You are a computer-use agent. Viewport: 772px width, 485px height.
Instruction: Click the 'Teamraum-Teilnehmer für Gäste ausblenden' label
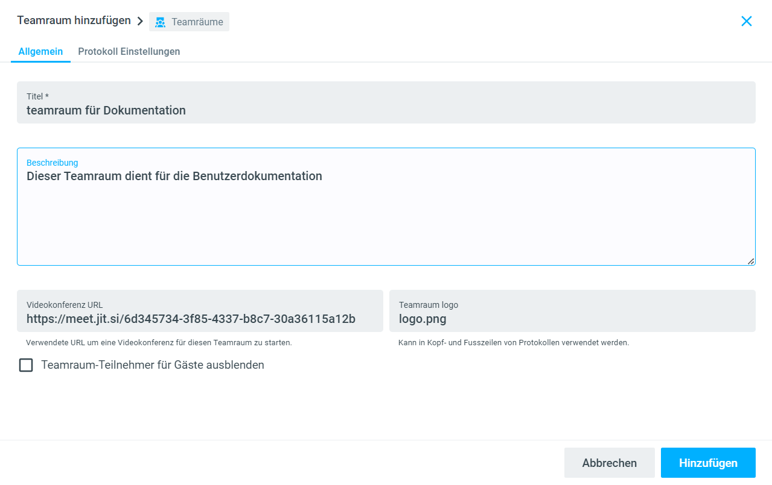click(x=152, y=365)
